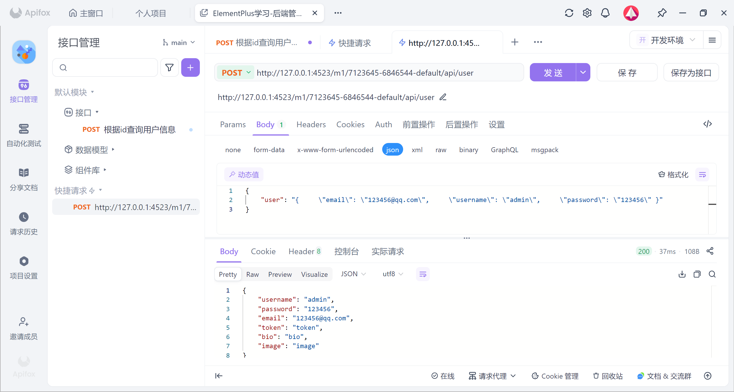Viewport: 734px width, 392px height.
Task: Open the 开发环境 environment dropdown
Action: [667, 40]
